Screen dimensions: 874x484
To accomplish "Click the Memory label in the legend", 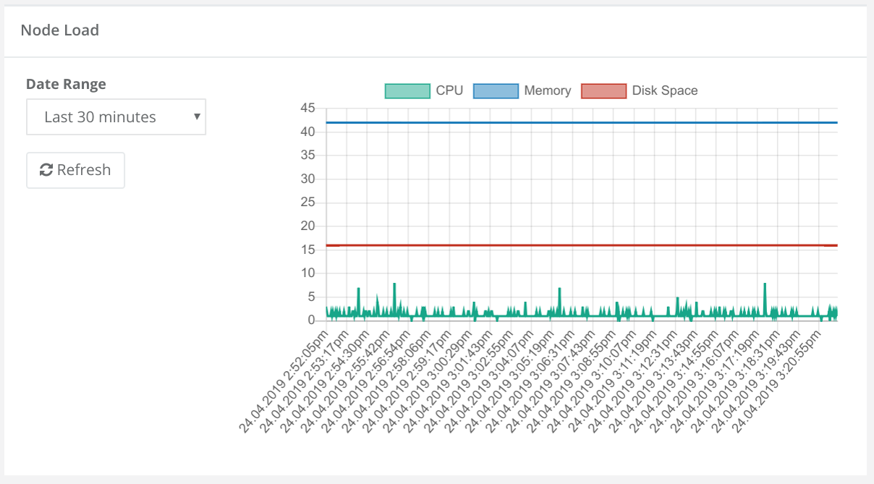I will pyautogui.click(x=546, y=90).
